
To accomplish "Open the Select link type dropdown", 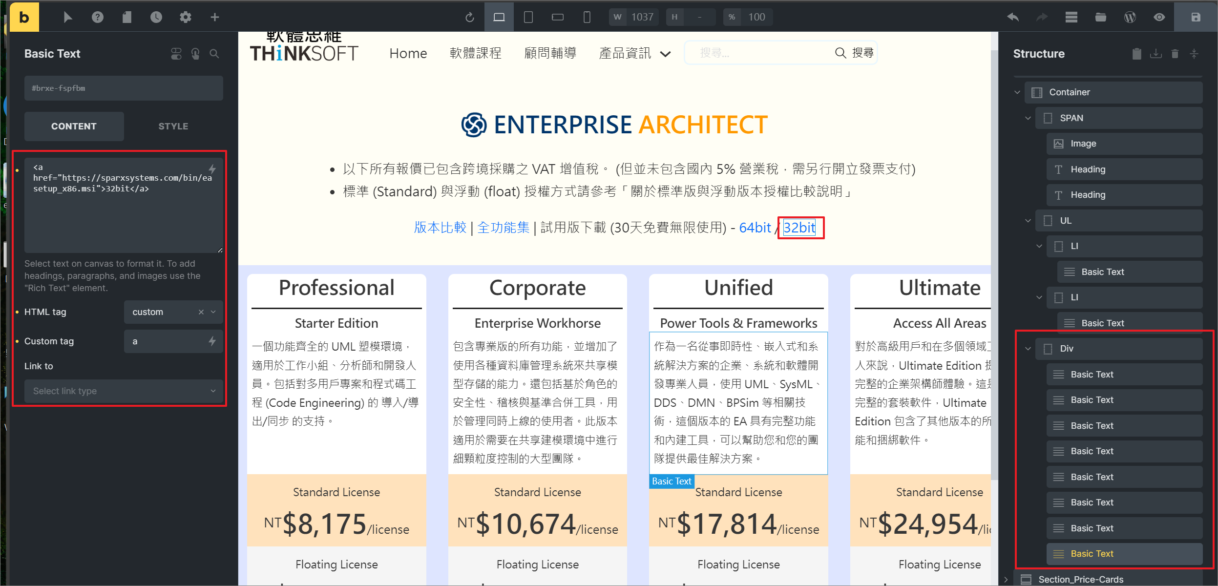I will pyautogui.click(x=124, y=391).
